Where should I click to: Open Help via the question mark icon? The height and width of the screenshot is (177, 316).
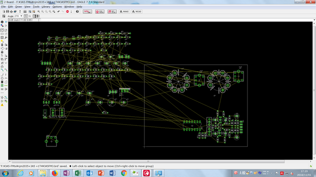(77, 11)
